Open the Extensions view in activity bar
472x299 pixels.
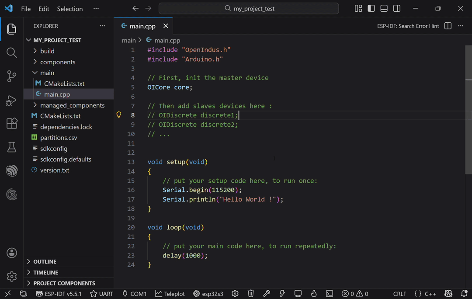(12, 124)
